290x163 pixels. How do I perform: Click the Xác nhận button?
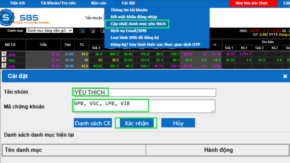(136, 123)
